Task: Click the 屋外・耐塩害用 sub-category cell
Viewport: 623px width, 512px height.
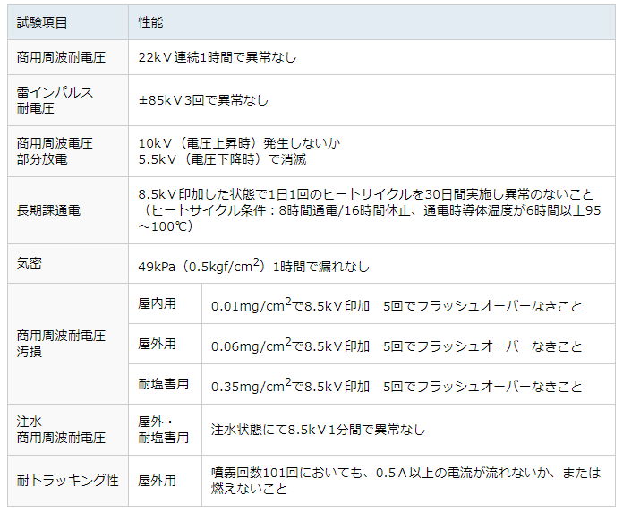Action: pyautogui.click(x=164, y=429)
